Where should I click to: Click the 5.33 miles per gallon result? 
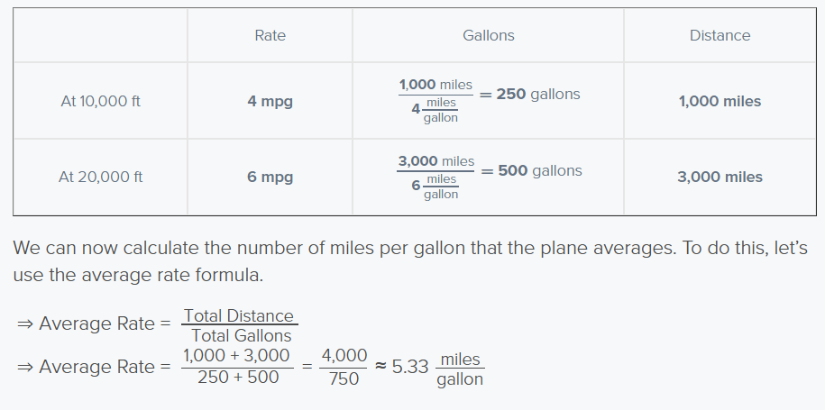(438, 369)
